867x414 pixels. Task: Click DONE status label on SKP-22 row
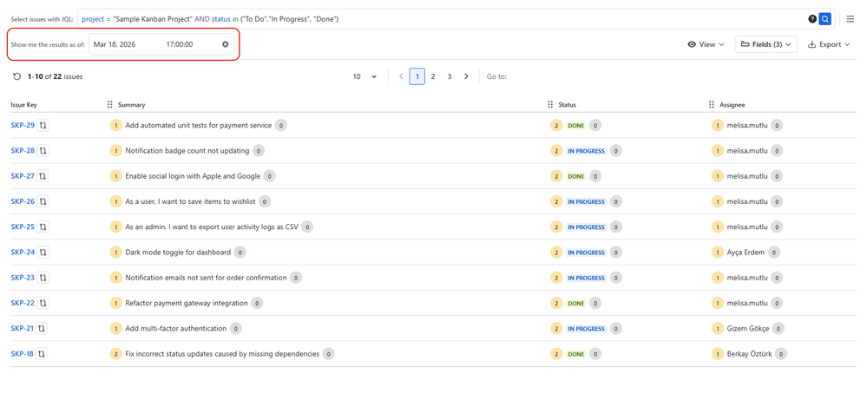(x=575, y=303)
